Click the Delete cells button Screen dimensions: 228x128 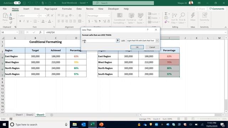click(x=154, y=18)
